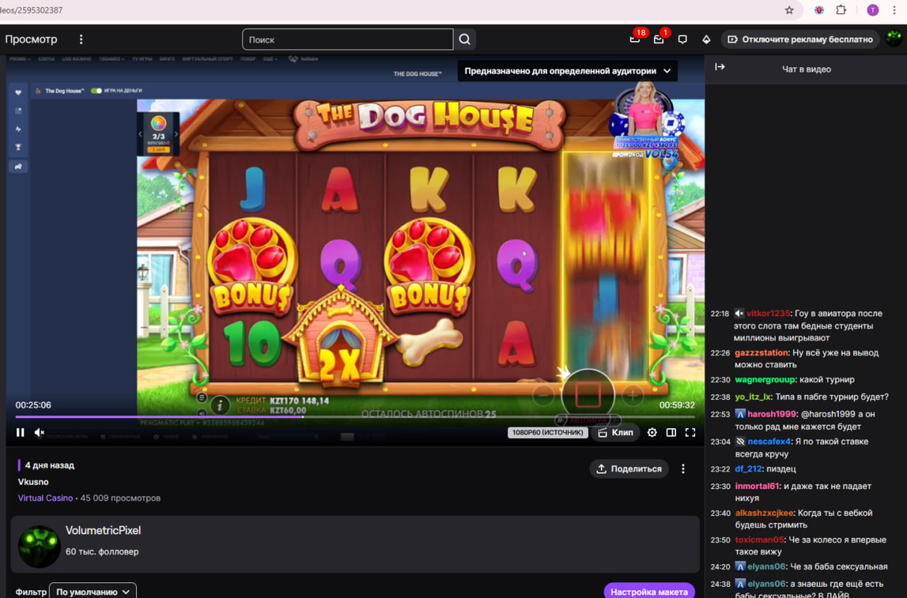
Task: Increase slot bet with plus button
Action: [x=632, y=395]
